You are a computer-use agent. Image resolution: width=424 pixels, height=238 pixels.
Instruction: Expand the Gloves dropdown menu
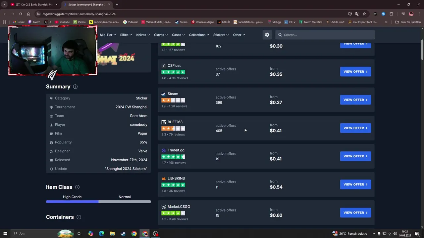pos(161,35)
